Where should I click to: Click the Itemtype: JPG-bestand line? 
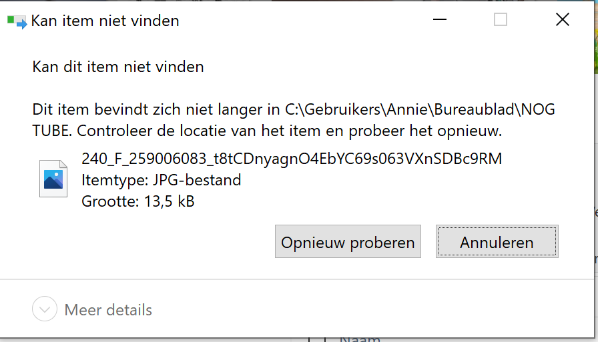[x=162, y=180]
